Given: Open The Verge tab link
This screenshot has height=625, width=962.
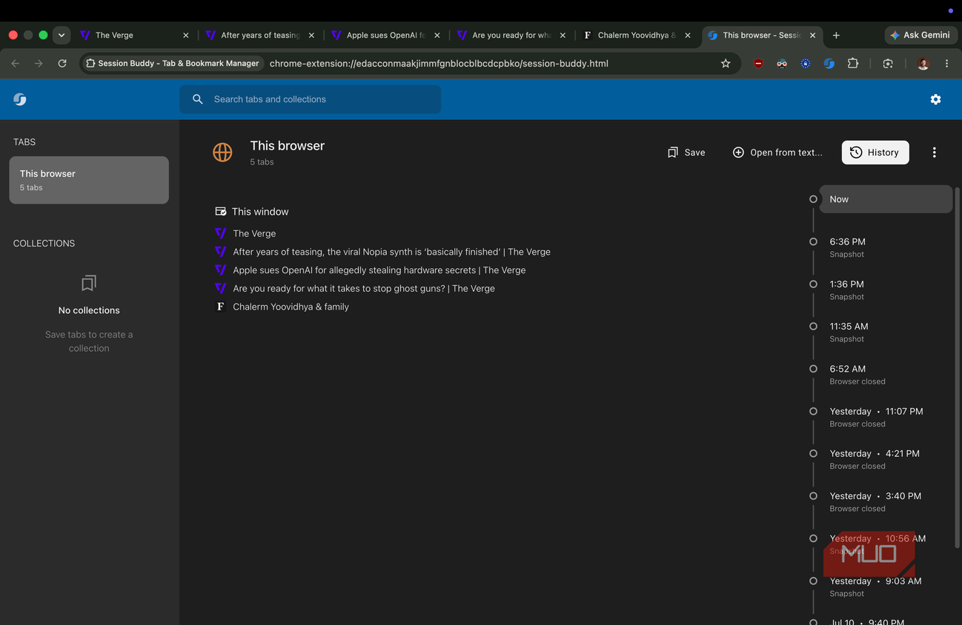Looking at the screenshot, I should (254, 233).
